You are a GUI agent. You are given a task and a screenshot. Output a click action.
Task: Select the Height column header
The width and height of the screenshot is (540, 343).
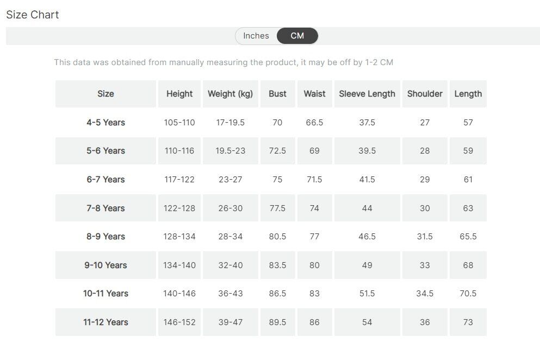pyautogui.click(x=179, y=94)
